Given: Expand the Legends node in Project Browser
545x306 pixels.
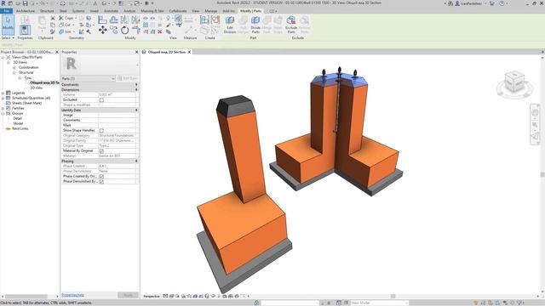Looking at the screenshot, I should pos(3,93).
